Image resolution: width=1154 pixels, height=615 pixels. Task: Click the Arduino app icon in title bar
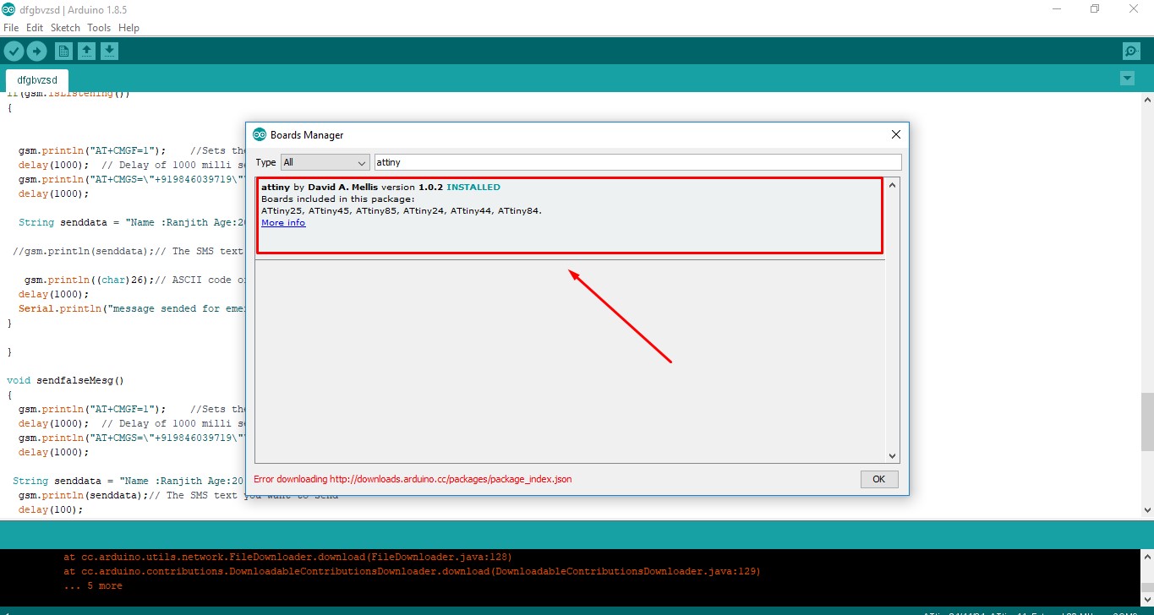pos(8,8)
